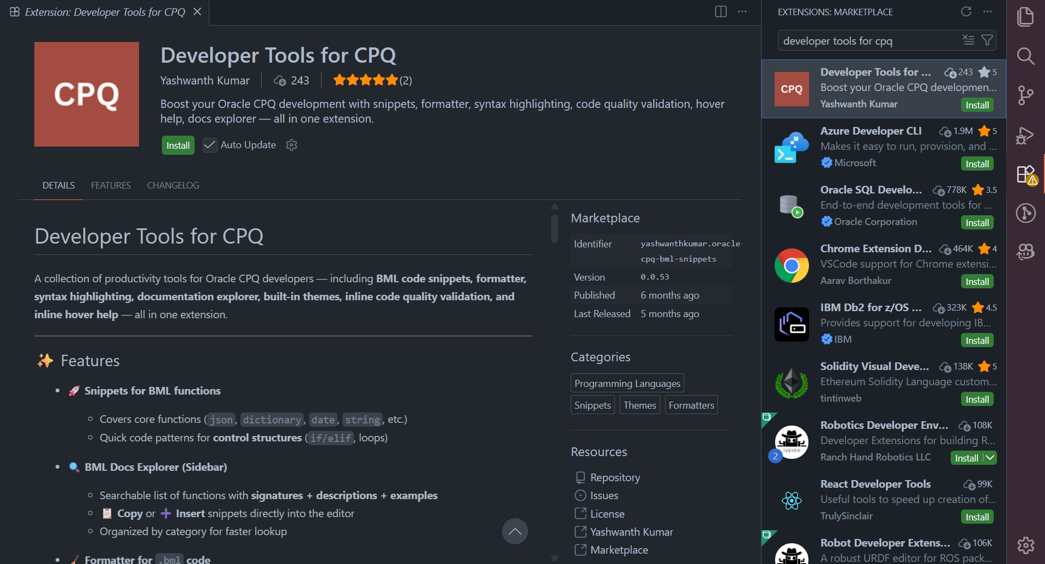This screenshot has width=1045, height=564.
Task: Open the extension filter funnel icon
Action: pyautogui.click(x=987, y=40)
